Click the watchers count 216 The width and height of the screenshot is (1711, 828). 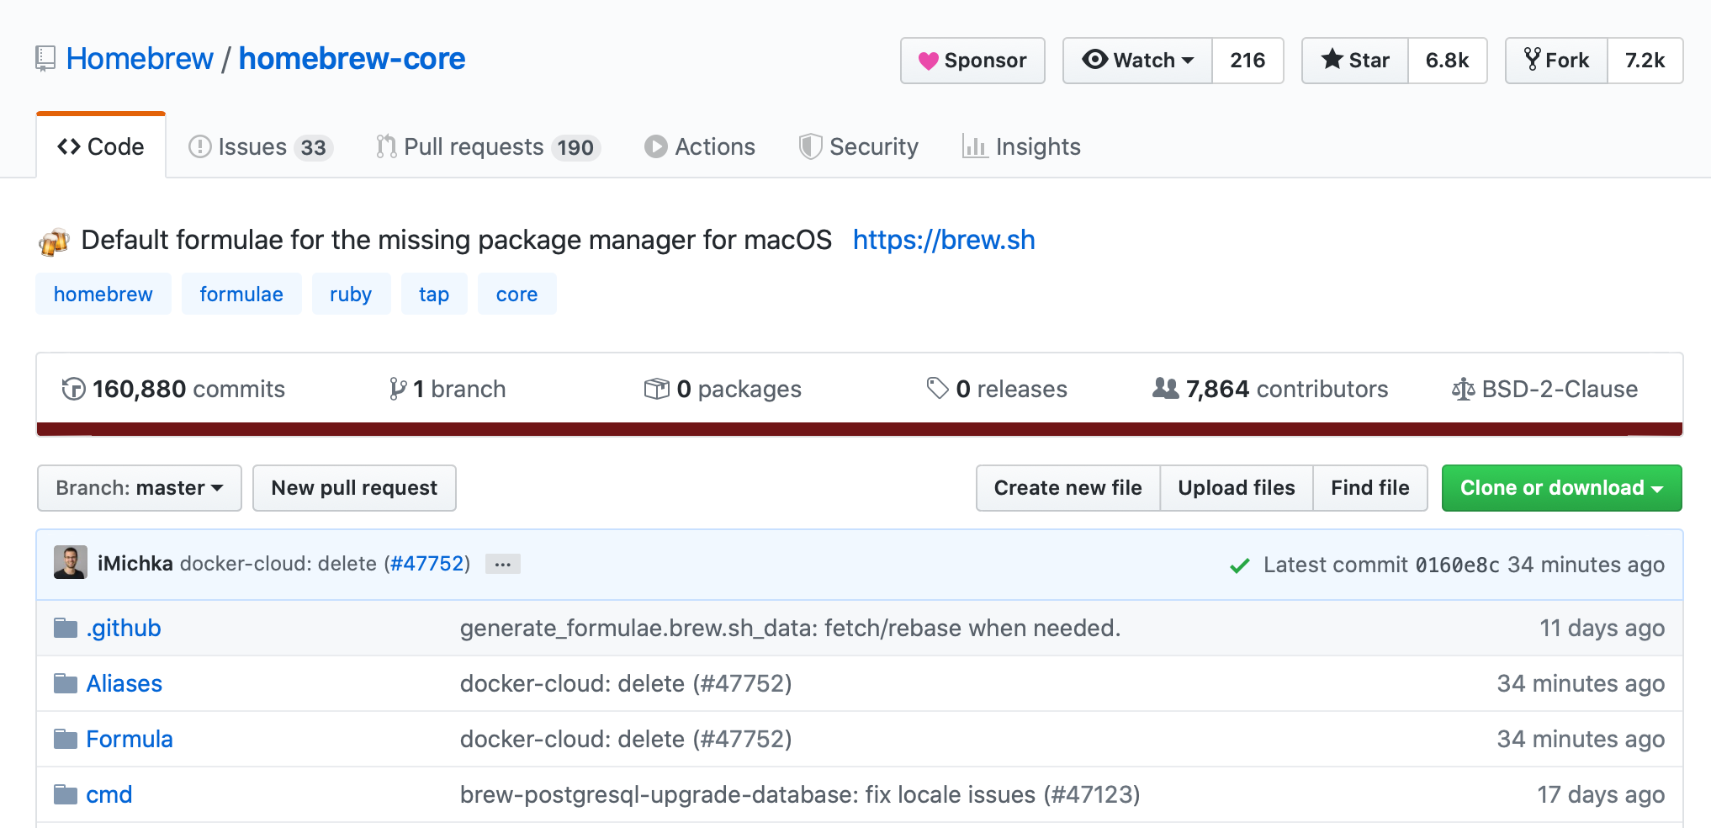pos(1247,61)
